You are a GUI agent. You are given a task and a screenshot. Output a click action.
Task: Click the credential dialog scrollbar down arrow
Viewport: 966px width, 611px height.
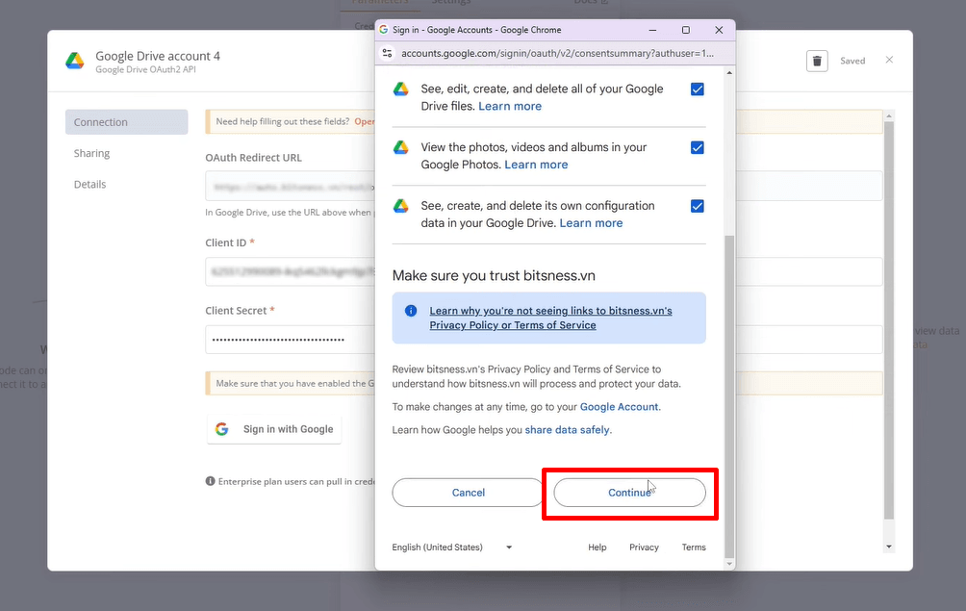pos(888,547)
